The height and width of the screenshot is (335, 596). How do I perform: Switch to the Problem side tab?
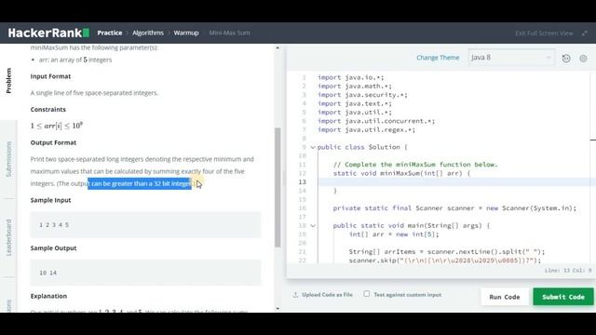(8, 81)
